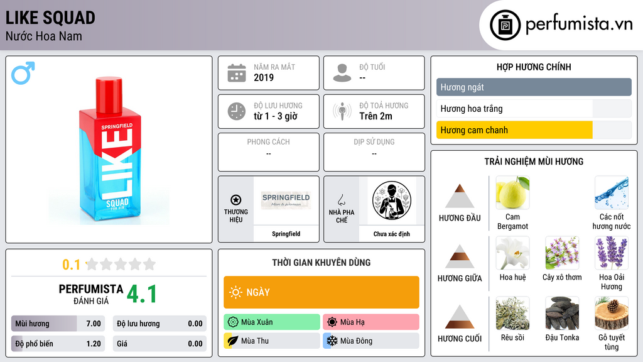
Task: Click the Độ lưu hương 0.00 rating bar
Action: point(159,324)
